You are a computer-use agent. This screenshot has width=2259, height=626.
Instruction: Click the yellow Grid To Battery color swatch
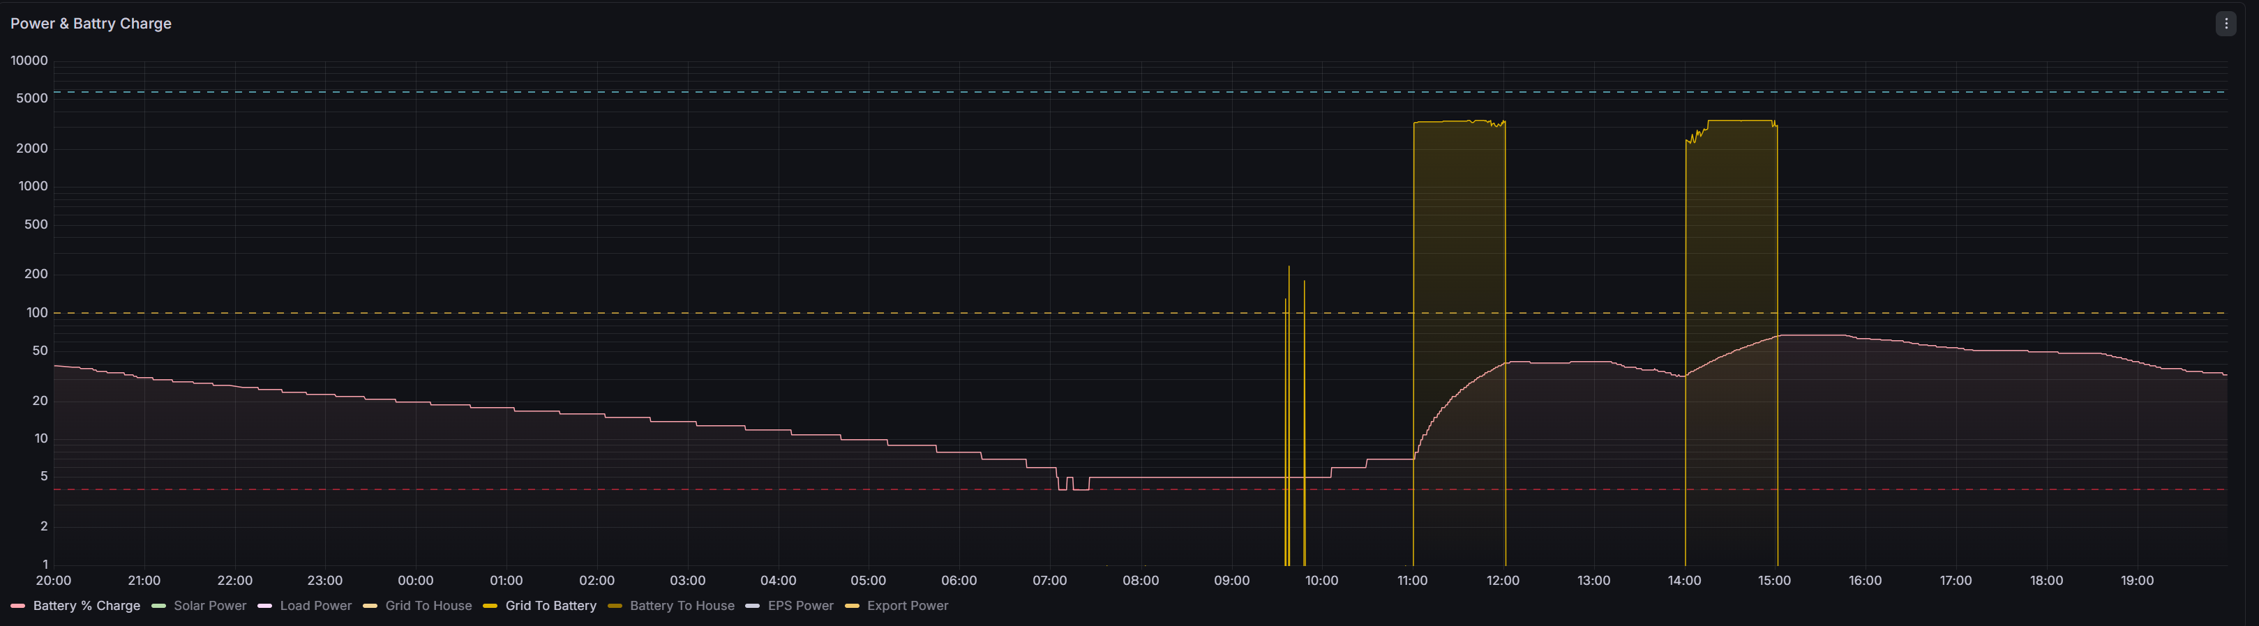(490, 606)
